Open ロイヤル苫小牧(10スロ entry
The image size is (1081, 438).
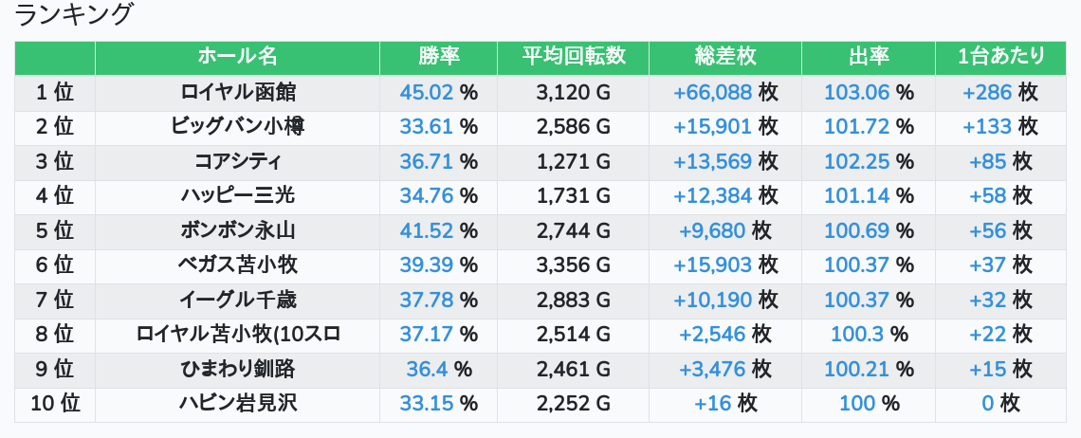[237, 334]
